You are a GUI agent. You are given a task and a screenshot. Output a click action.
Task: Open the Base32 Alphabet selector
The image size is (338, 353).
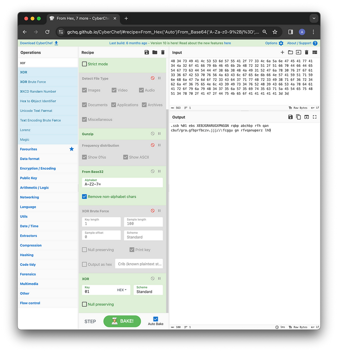tap(122, 182)
